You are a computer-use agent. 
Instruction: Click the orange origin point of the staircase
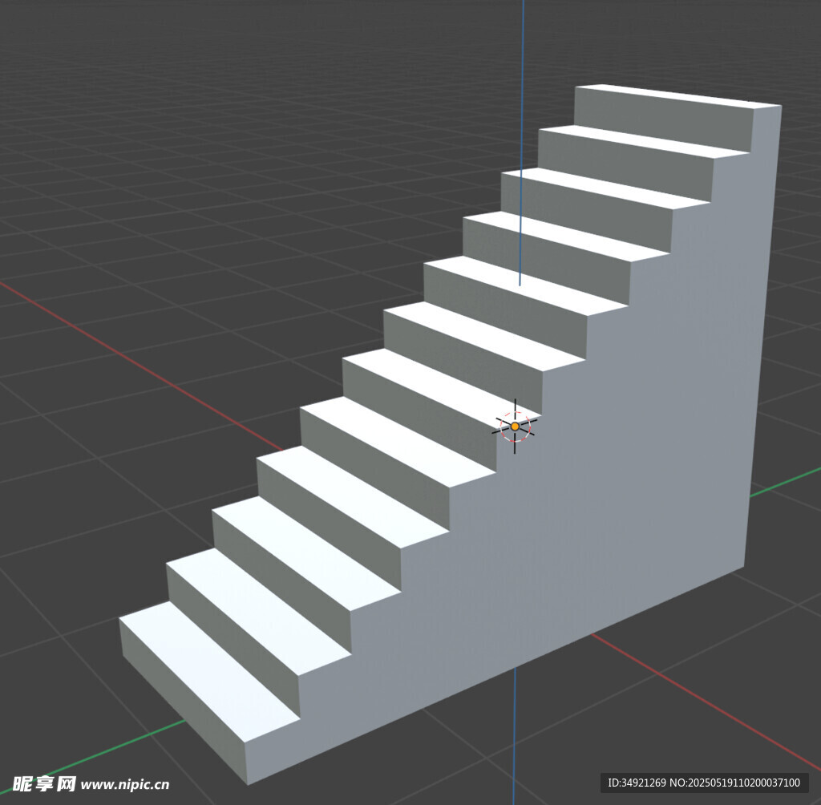(515, 427)
